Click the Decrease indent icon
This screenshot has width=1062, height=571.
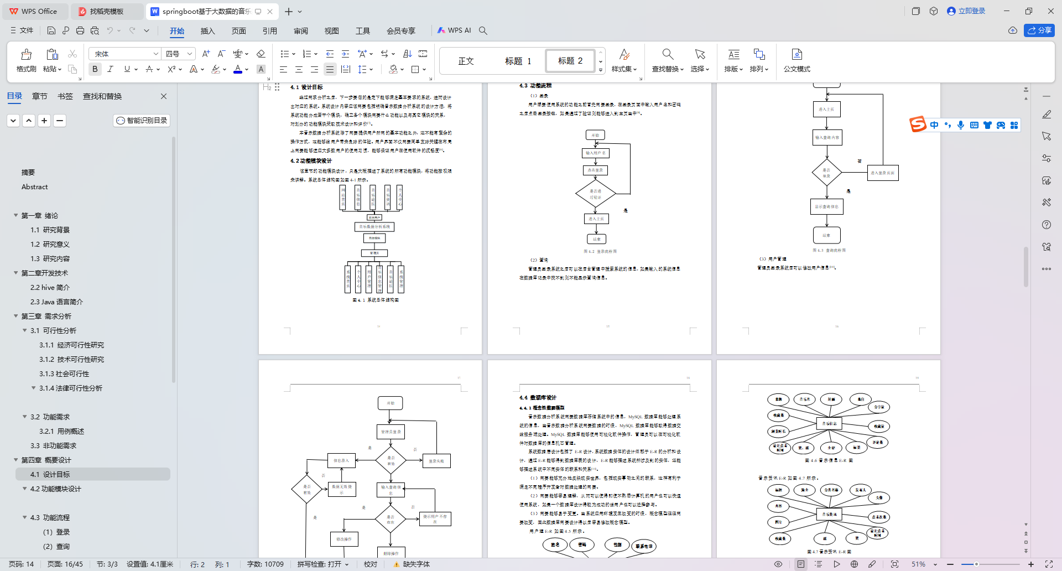pyautogui.click(x=330, y=54)
